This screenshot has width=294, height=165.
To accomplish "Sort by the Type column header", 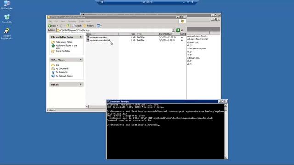I will pyautogui.click(x=147, y=34).
